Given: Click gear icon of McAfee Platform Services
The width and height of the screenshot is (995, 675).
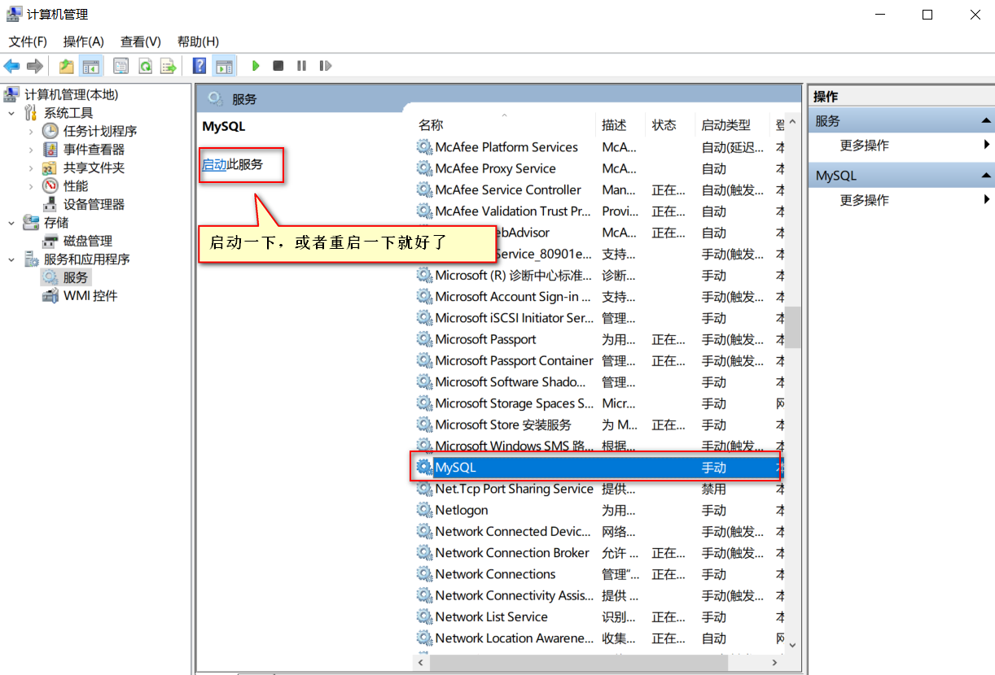Looking at the screenshot, I should 424,147.
